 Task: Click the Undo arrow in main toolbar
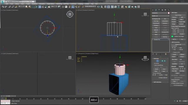(x=3, y=7)
